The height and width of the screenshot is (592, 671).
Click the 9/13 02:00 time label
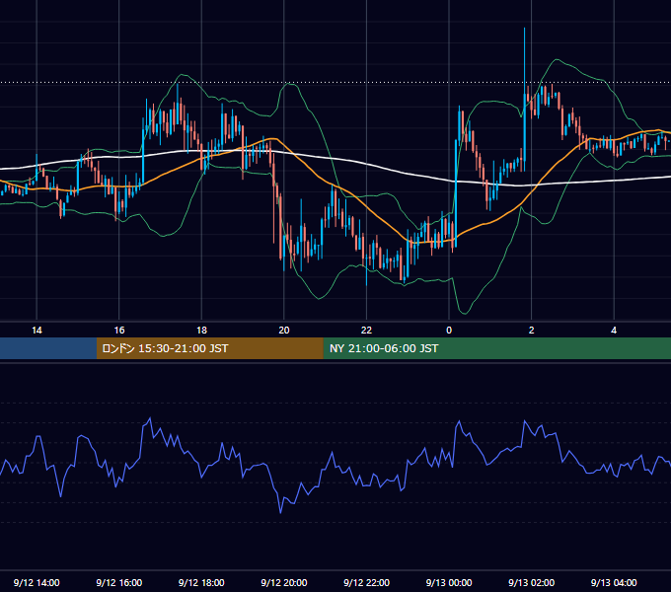[x=531, y=582]
